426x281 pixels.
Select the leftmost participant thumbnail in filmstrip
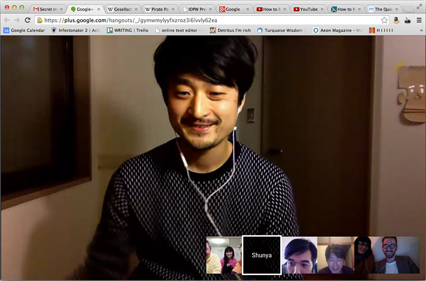pos(224,255)
